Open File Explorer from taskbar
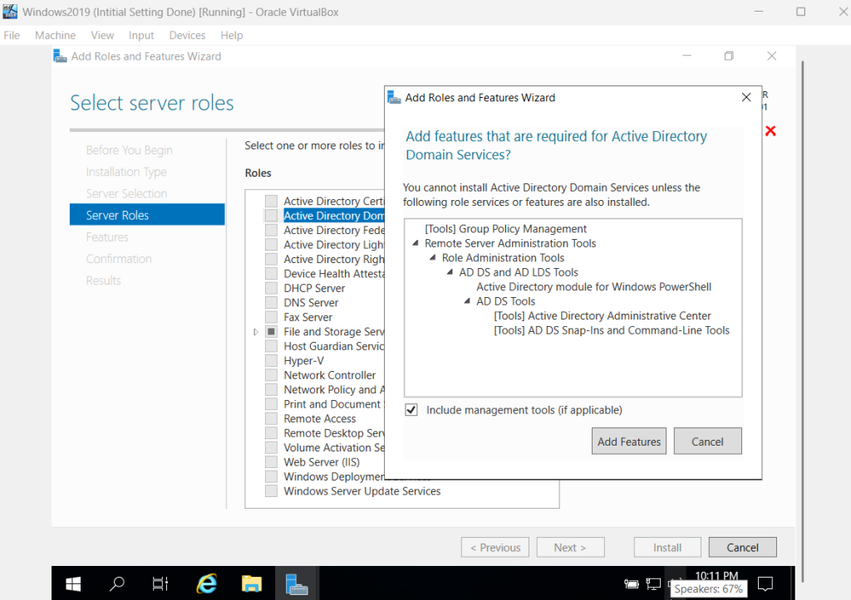 pyautogui.click(x=251, y=583)
